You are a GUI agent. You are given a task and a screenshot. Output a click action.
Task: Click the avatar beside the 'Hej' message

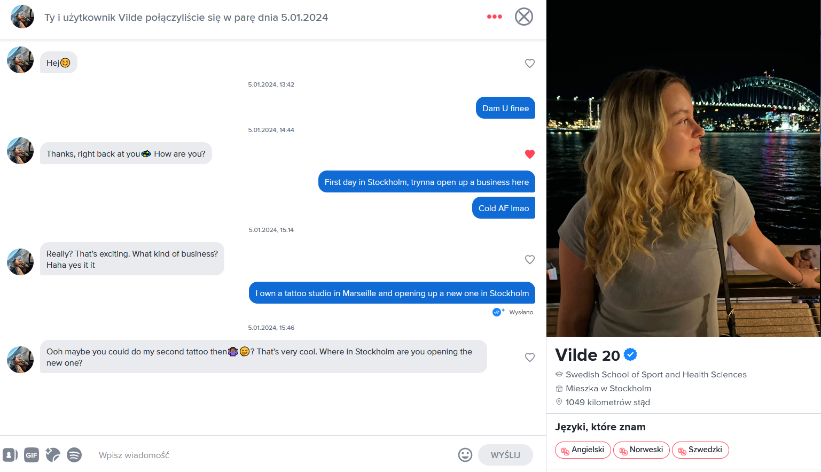[x=20, y=60]
